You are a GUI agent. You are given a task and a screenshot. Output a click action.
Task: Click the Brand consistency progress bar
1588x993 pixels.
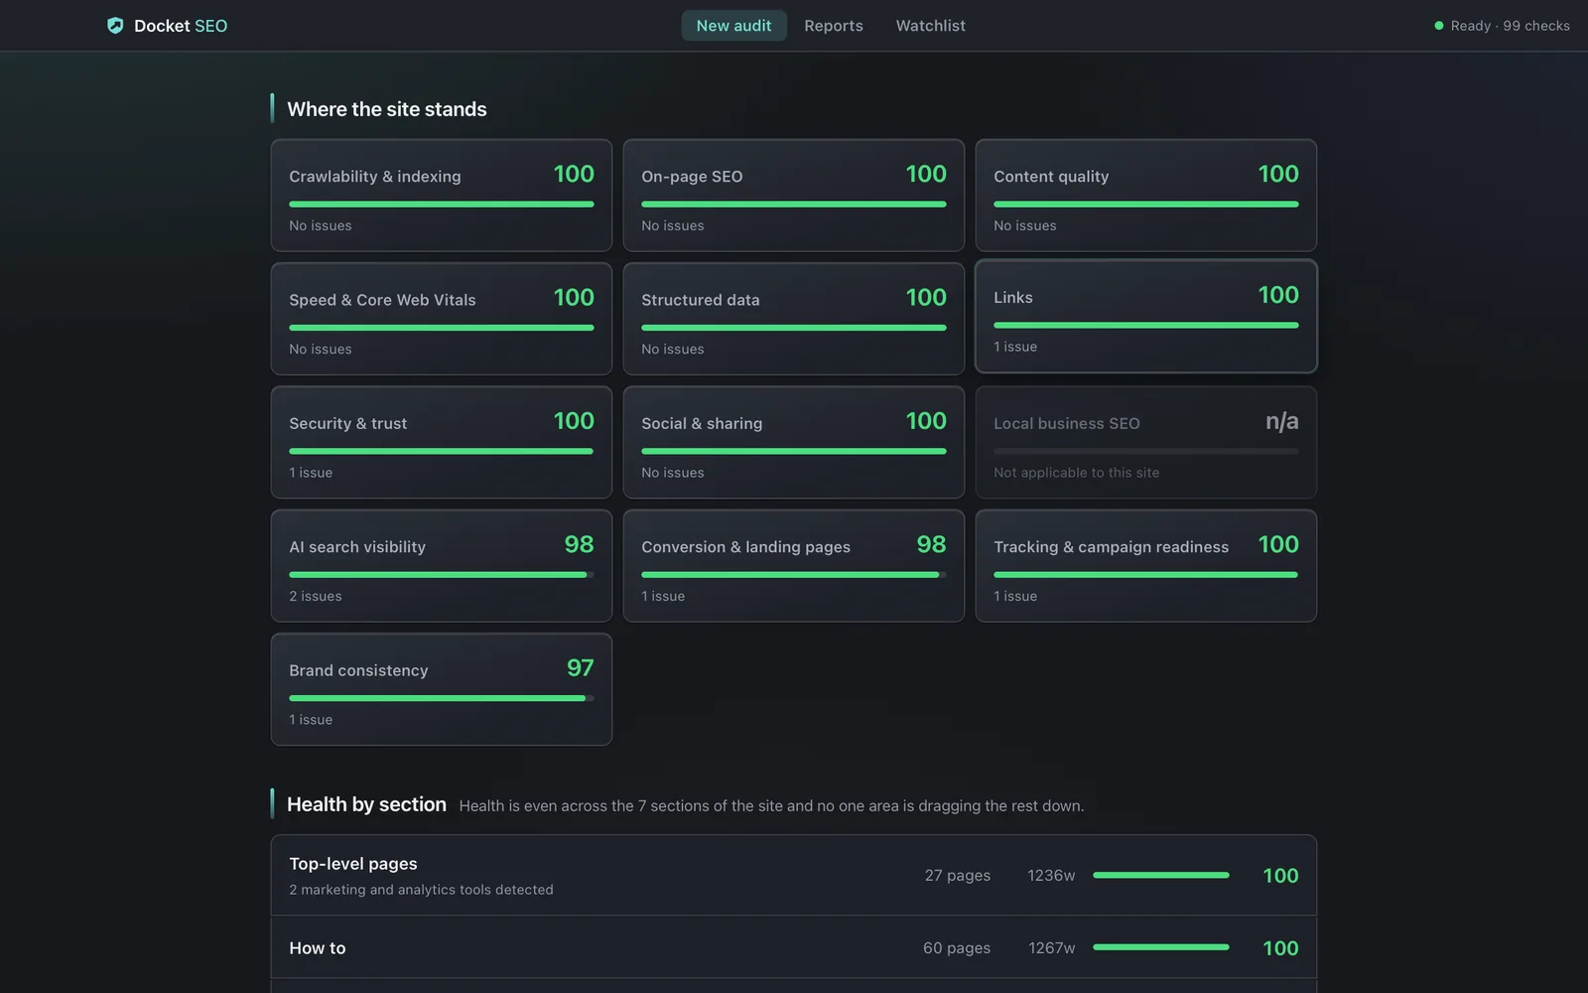pyautogui.click(x=442, y=698)
